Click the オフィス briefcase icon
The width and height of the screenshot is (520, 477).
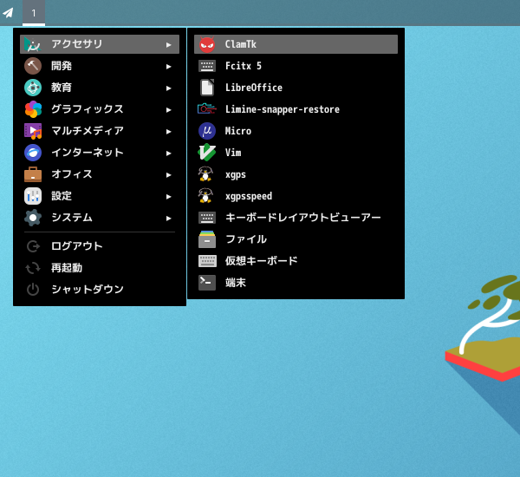[x=33, y=174]
